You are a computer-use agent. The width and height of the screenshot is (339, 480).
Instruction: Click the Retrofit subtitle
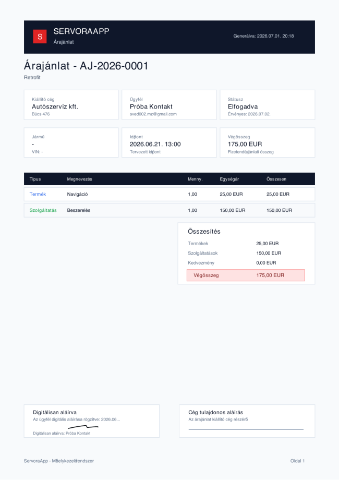(x=32, y=77)
